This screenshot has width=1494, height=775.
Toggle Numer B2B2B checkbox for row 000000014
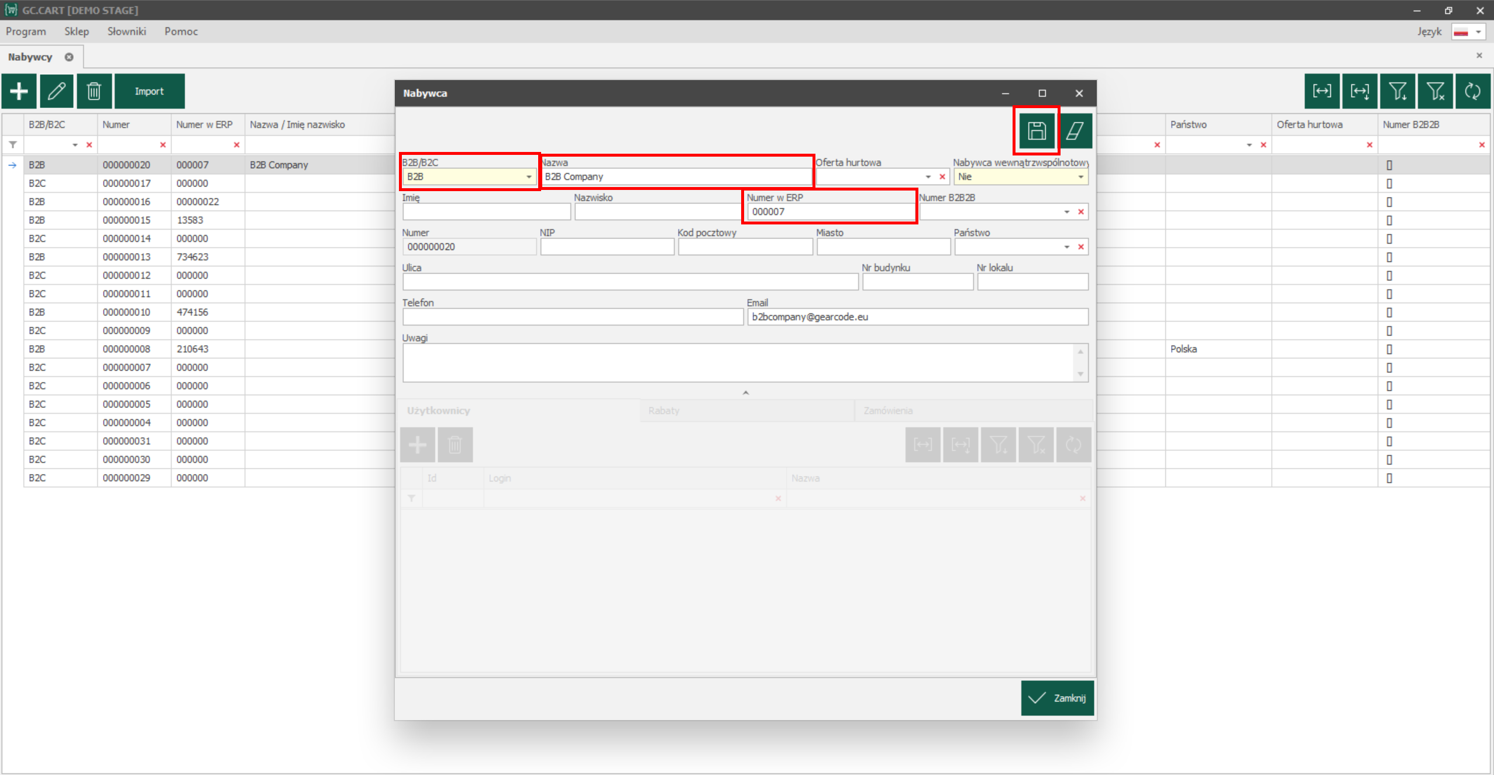point(1389,239)
